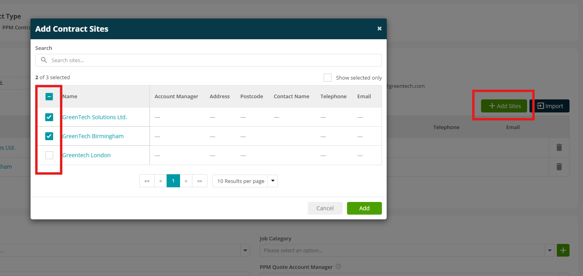Viewport: 583px width, 276px height.
Task: Uncheck GreenTech Birmingham checkbox
Action: pos(49,136)
